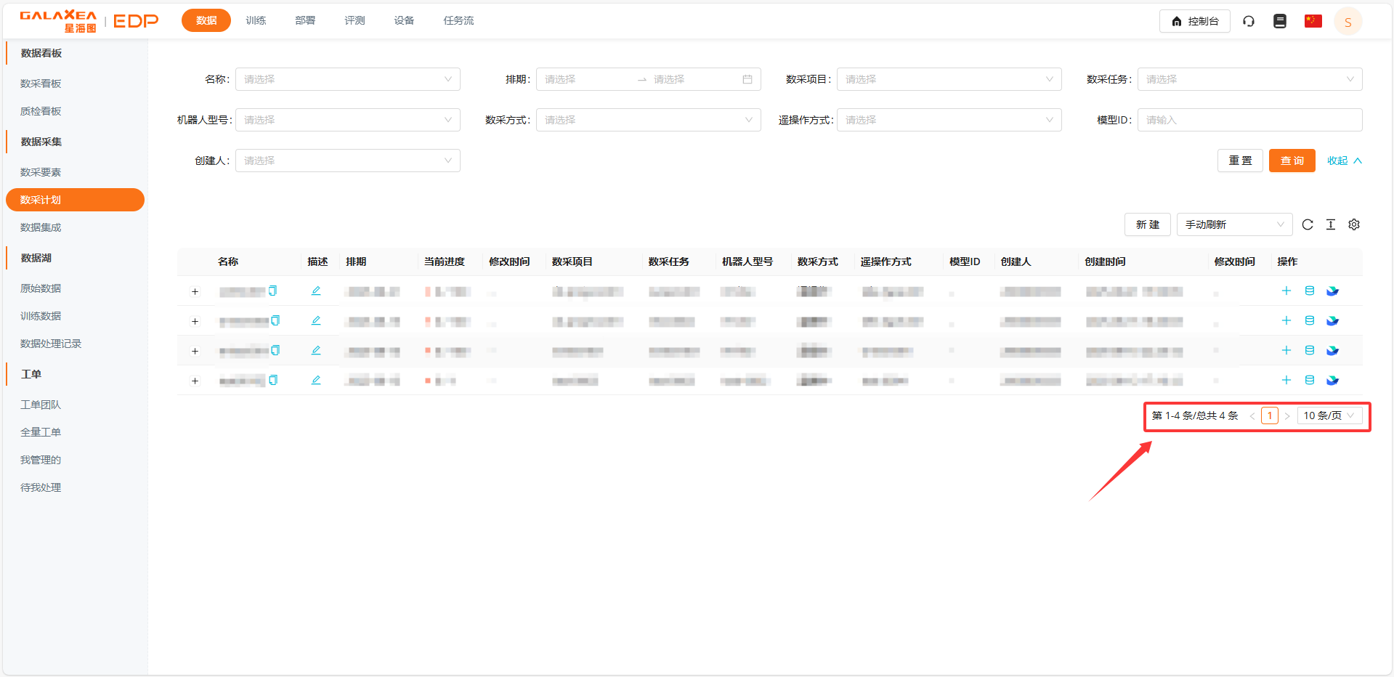Open the table settings gear icon
Image resolution: width=1394 pixels, height=677 pixels.
point(1353,224)
